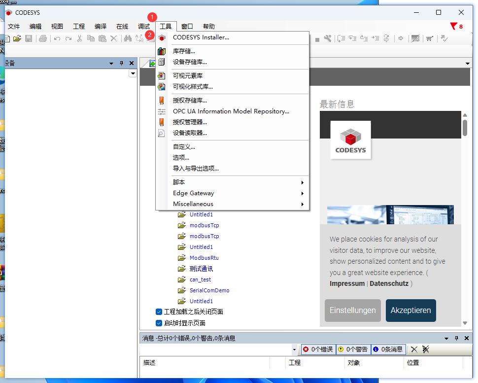
Task: Open the Datenschutz link
Action: 389,283
